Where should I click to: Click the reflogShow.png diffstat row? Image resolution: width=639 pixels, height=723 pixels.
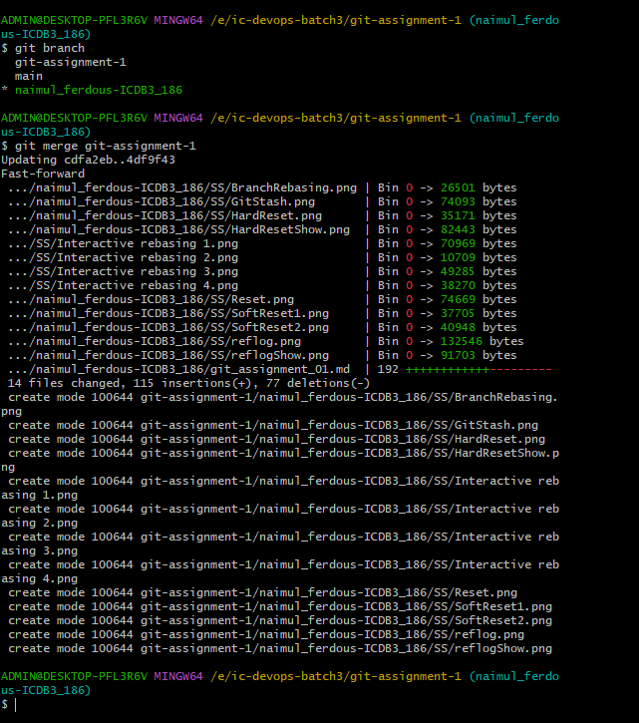262,355
